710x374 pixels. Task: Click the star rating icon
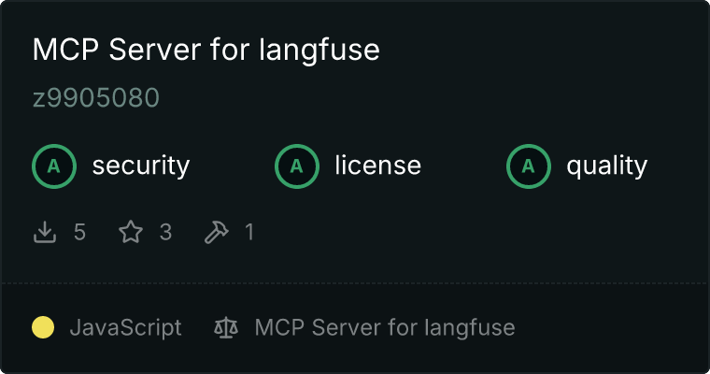[x=131, y=232]
